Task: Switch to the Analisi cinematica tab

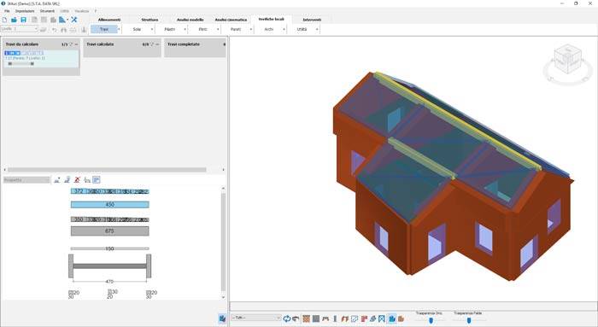Action: point(231,20)
